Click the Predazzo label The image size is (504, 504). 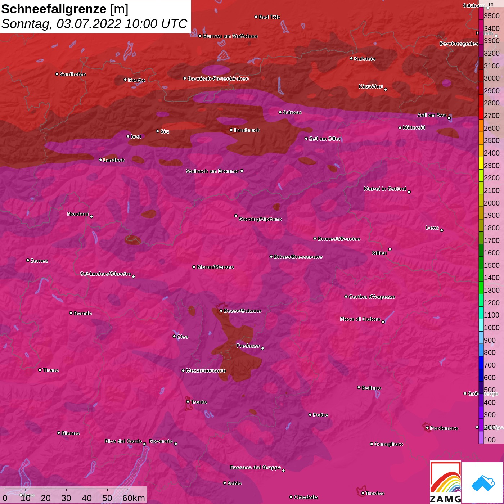tap(248, 346)
